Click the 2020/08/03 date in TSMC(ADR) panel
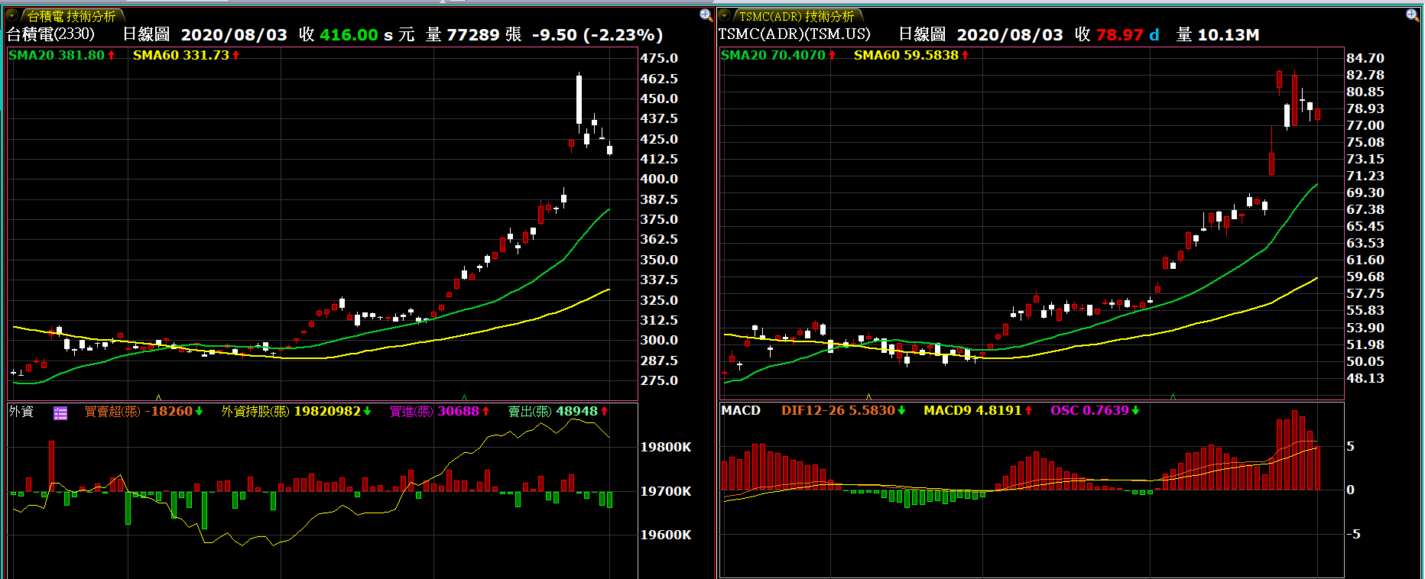1425x579 pixels. (x=1010, y=34)
